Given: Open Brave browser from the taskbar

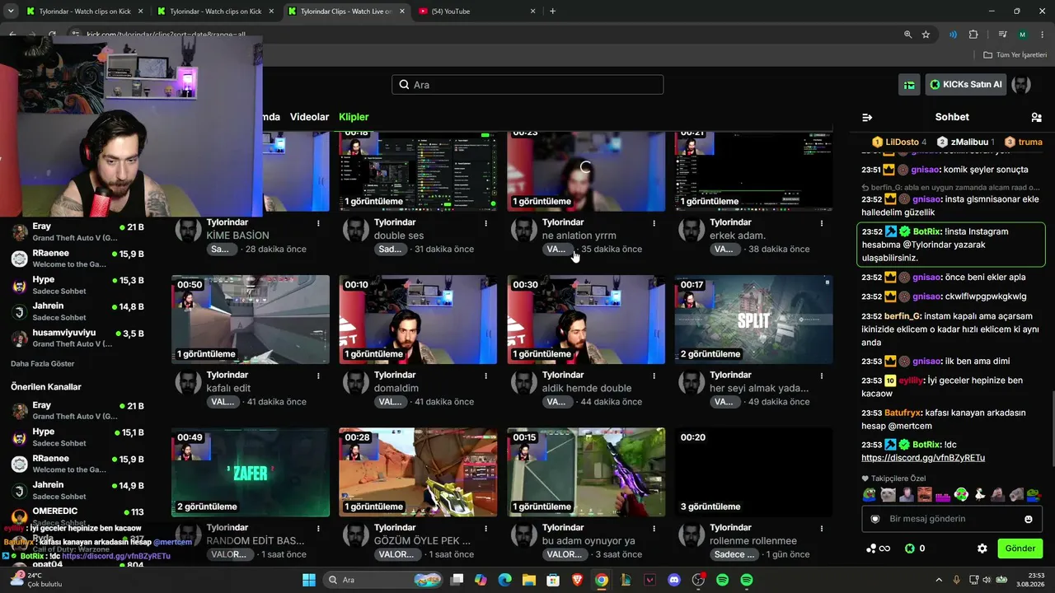Looking at the screenshot, I should click(x=578, y=580).
